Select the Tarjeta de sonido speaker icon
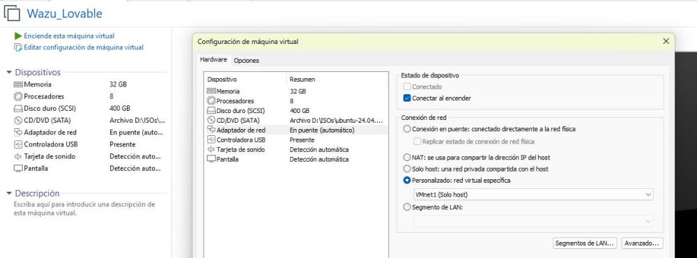 pyautogui.click(x=211, y=149)
